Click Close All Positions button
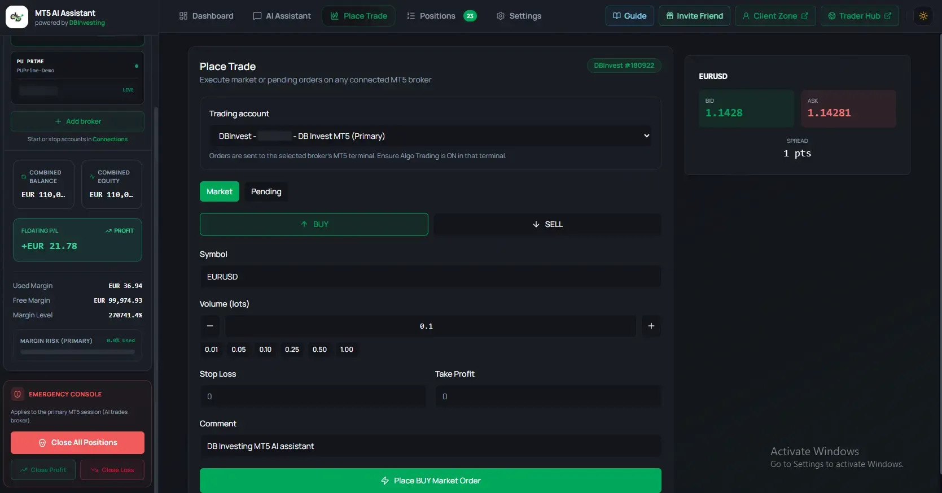The width and height of the screenshot is (942, 493). [77, 443]
